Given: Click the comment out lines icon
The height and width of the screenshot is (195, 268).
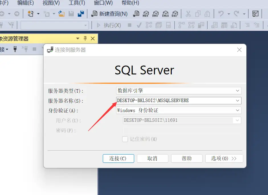Looking at the screenshot, I should pos(247,25).
